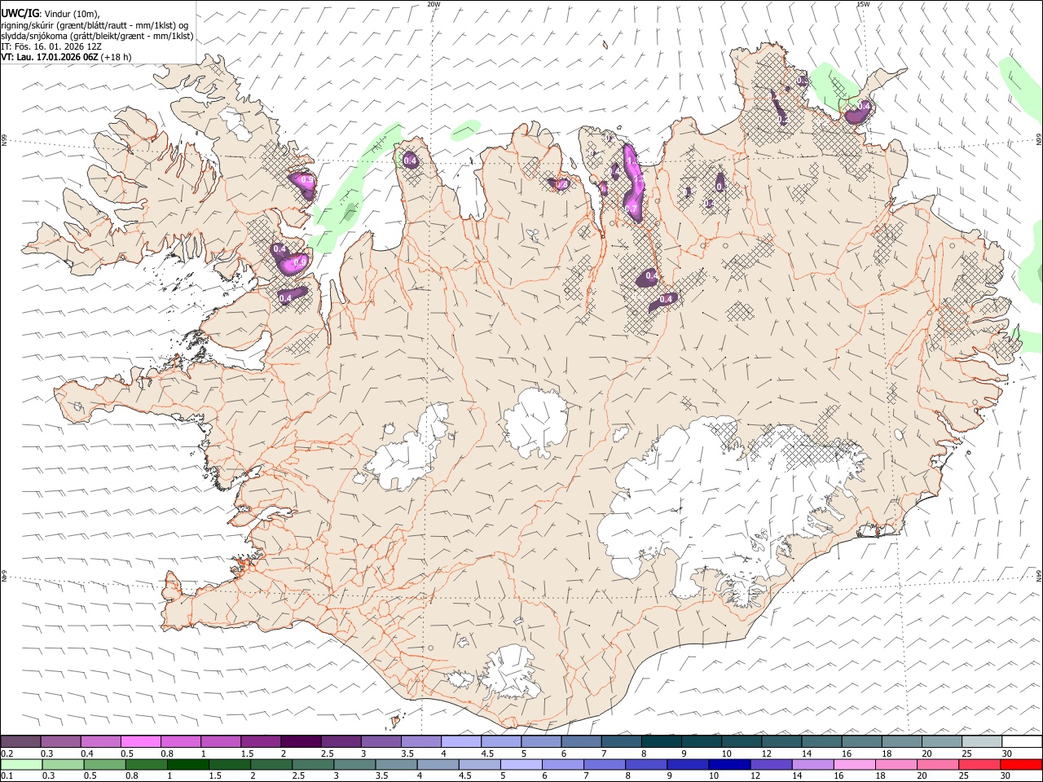This screenshot has height=782, width=1043.
Task: Click the 0.7 value on the northern snow band
Action: [632, 209]
